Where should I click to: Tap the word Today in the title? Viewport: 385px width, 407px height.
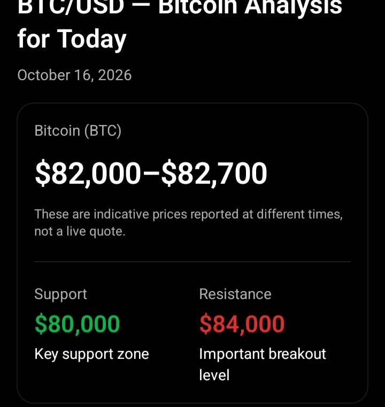click(x=91, y=39)
